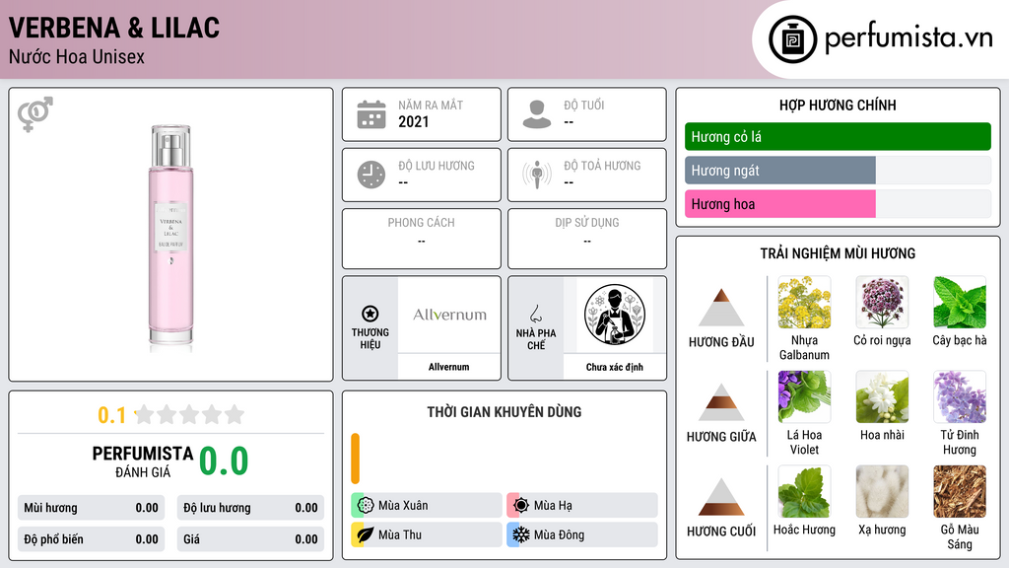Click the perfumista.vn bottle logo icon

click(x=792, y=39)
